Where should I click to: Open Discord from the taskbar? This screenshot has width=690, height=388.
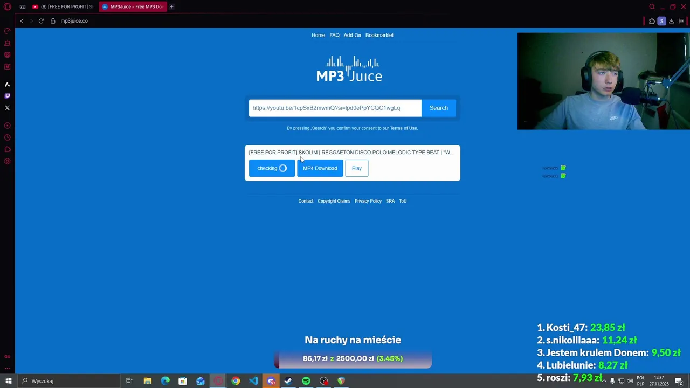[271, 381]
